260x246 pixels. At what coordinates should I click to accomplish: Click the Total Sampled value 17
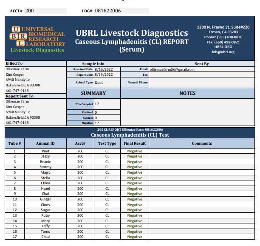point(97,104)
